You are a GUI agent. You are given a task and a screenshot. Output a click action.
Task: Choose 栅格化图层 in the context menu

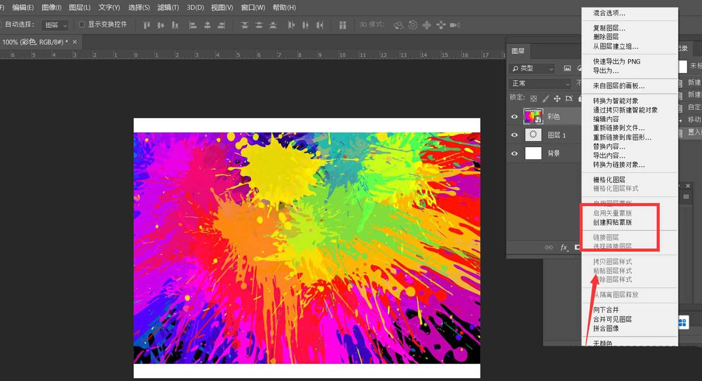tap(609, 180)
